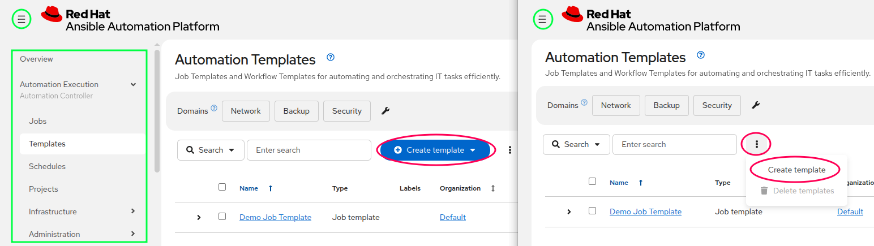
Task: Tick the Demo Job Template row checkbox on left
Action: (222, 217)
